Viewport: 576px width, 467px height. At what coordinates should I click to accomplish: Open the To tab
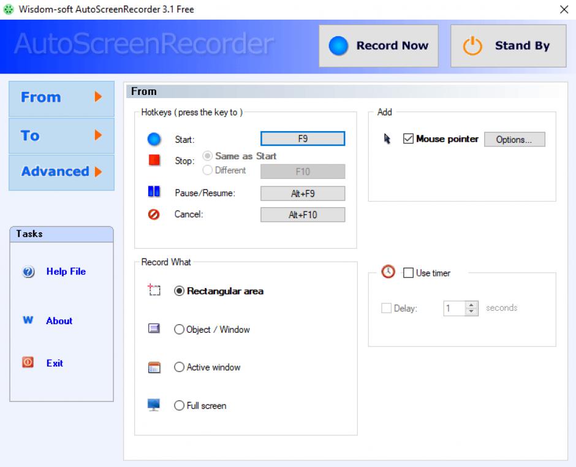coord(62,135)
